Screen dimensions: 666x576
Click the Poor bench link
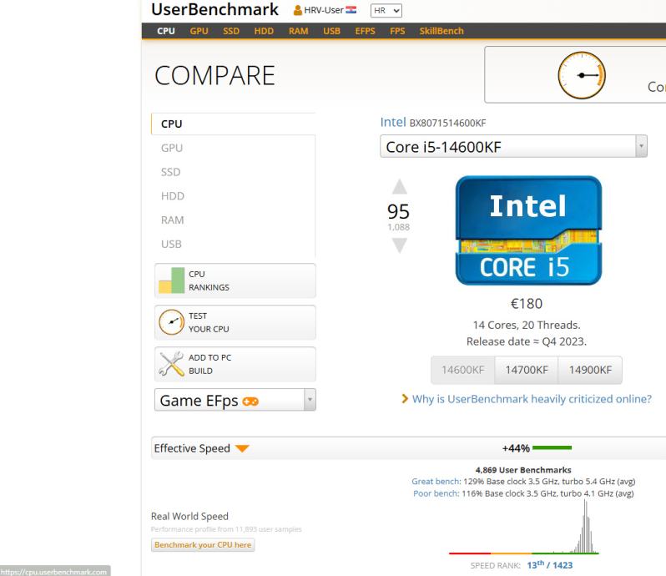coord(436,493)
